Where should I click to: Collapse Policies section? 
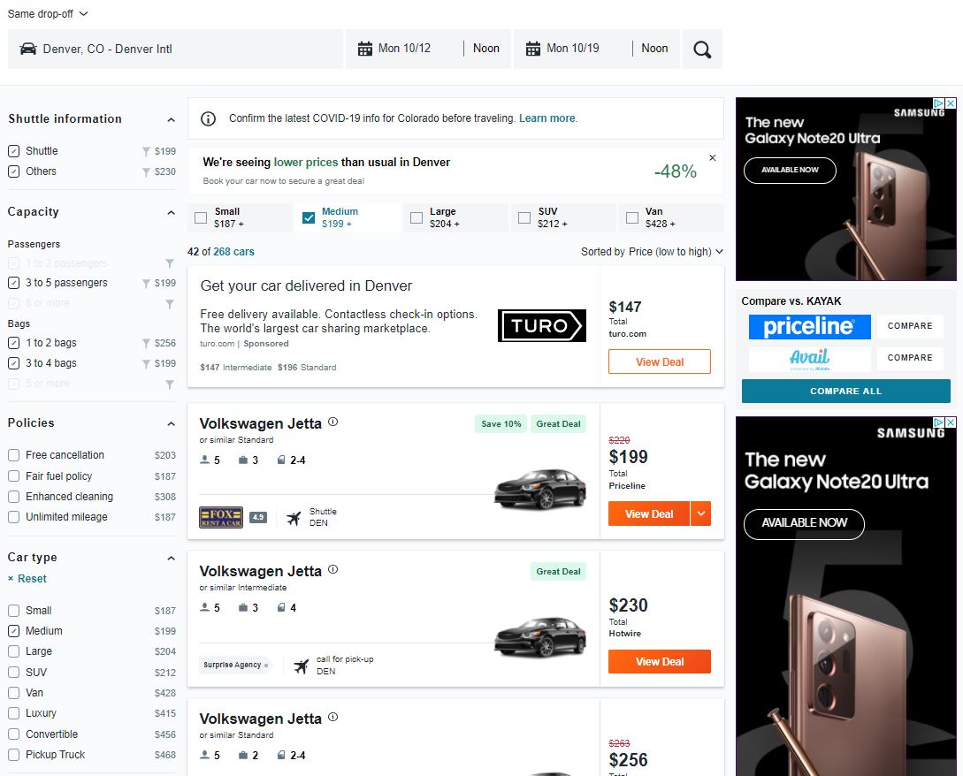[171, 423]
